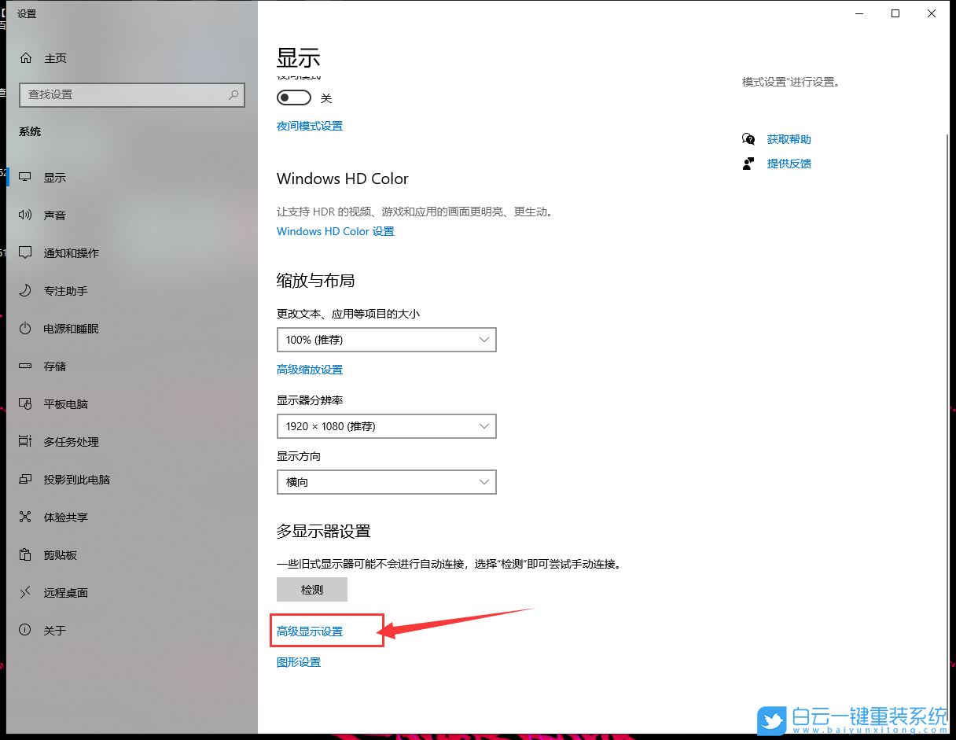Click the 投影到此电脑 sidebar icon
The height and width of the screenshot is (740, 956).
click(x=75, y=479)
